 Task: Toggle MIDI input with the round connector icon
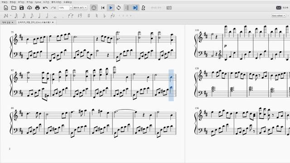(x=94, y=8)
